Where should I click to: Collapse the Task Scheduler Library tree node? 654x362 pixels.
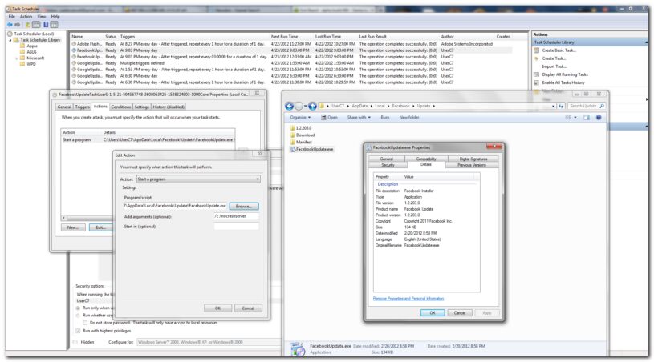tap(10, 40)
